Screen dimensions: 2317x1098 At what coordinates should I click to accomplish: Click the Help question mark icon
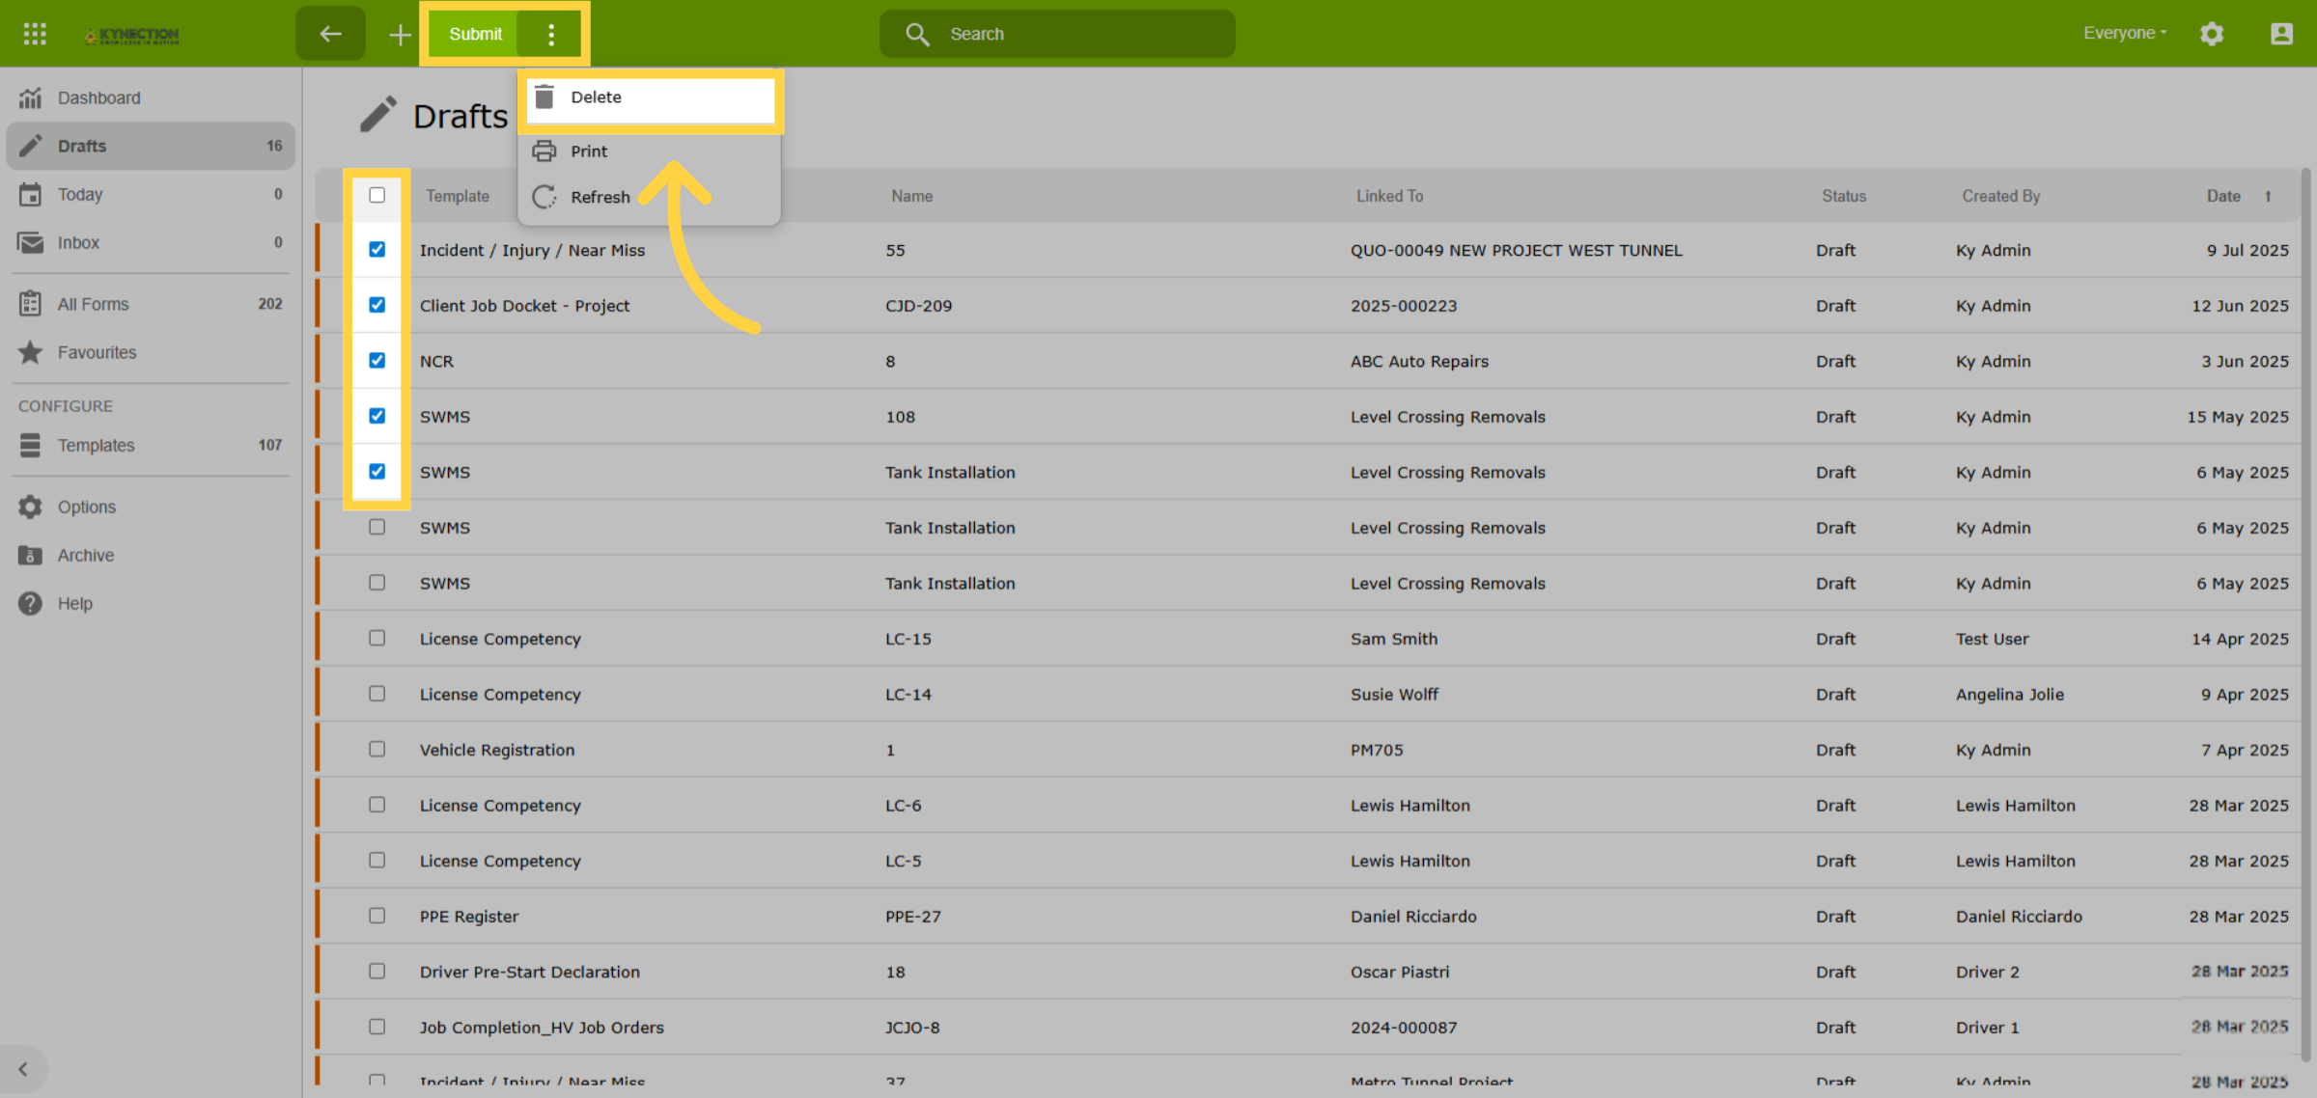tap(31, 603)
